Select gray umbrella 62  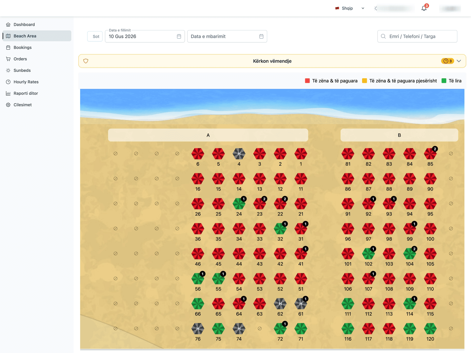(x=280, y=304)
